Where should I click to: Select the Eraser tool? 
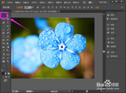pos(8,33)
